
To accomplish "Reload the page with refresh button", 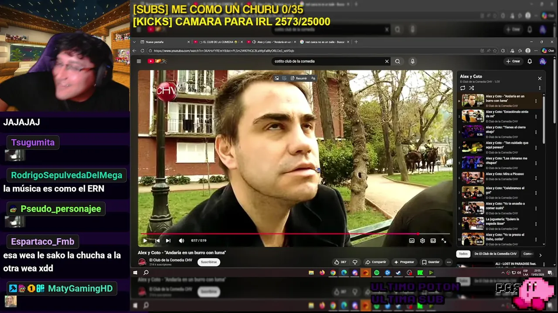I will pyautogui.click(x=142, y=51).
